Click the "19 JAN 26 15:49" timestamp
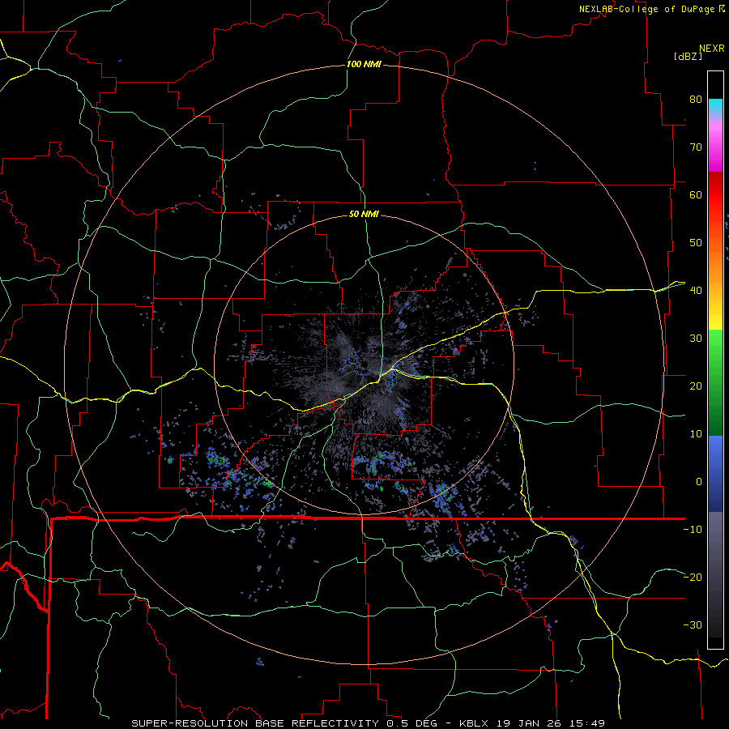 pos(552,723)
